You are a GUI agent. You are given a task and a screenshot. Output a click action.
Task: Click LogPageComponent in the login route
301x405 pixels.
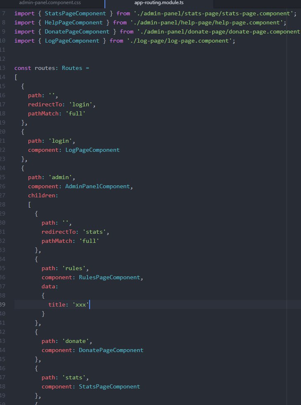coord(92,150)
